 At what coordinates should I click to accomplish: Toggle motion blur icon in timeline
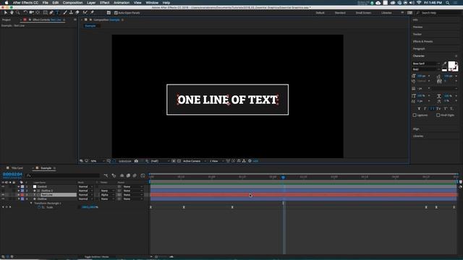135,175
